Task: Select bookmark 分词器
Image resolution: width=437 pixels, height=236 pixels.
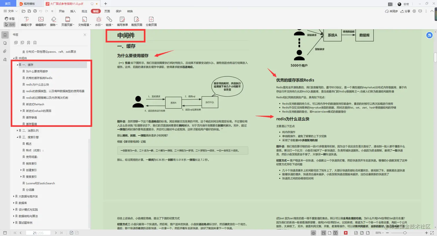Action: (30, 190)
